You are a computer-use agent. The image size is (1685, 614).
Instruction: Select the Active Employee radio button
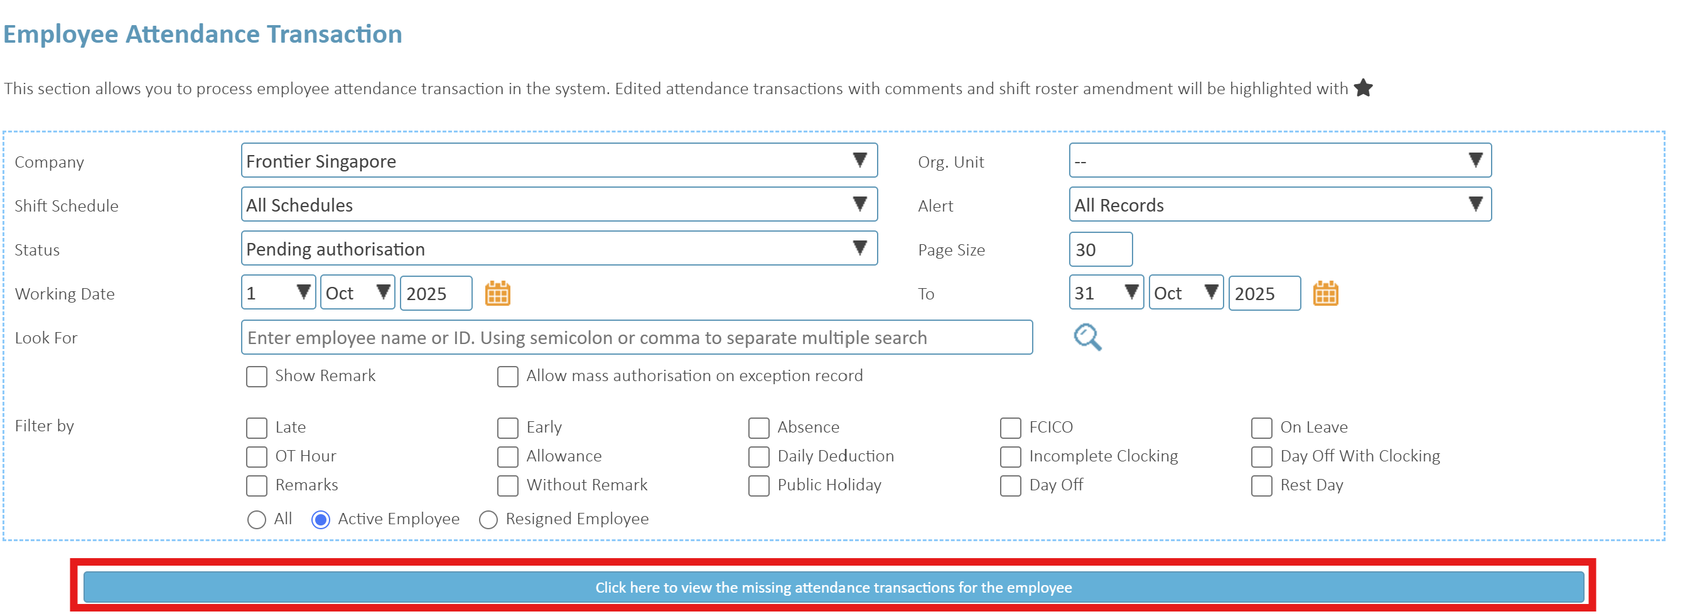tap(321, 520)
